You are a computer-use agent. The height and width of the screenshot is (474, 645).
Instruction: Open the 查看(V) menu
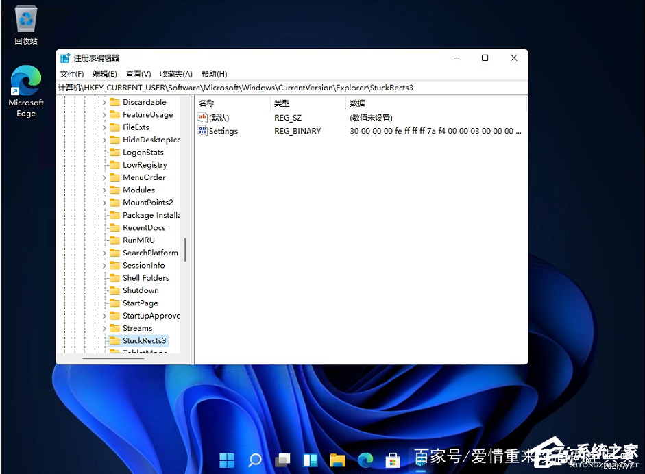tap(138, 73)
